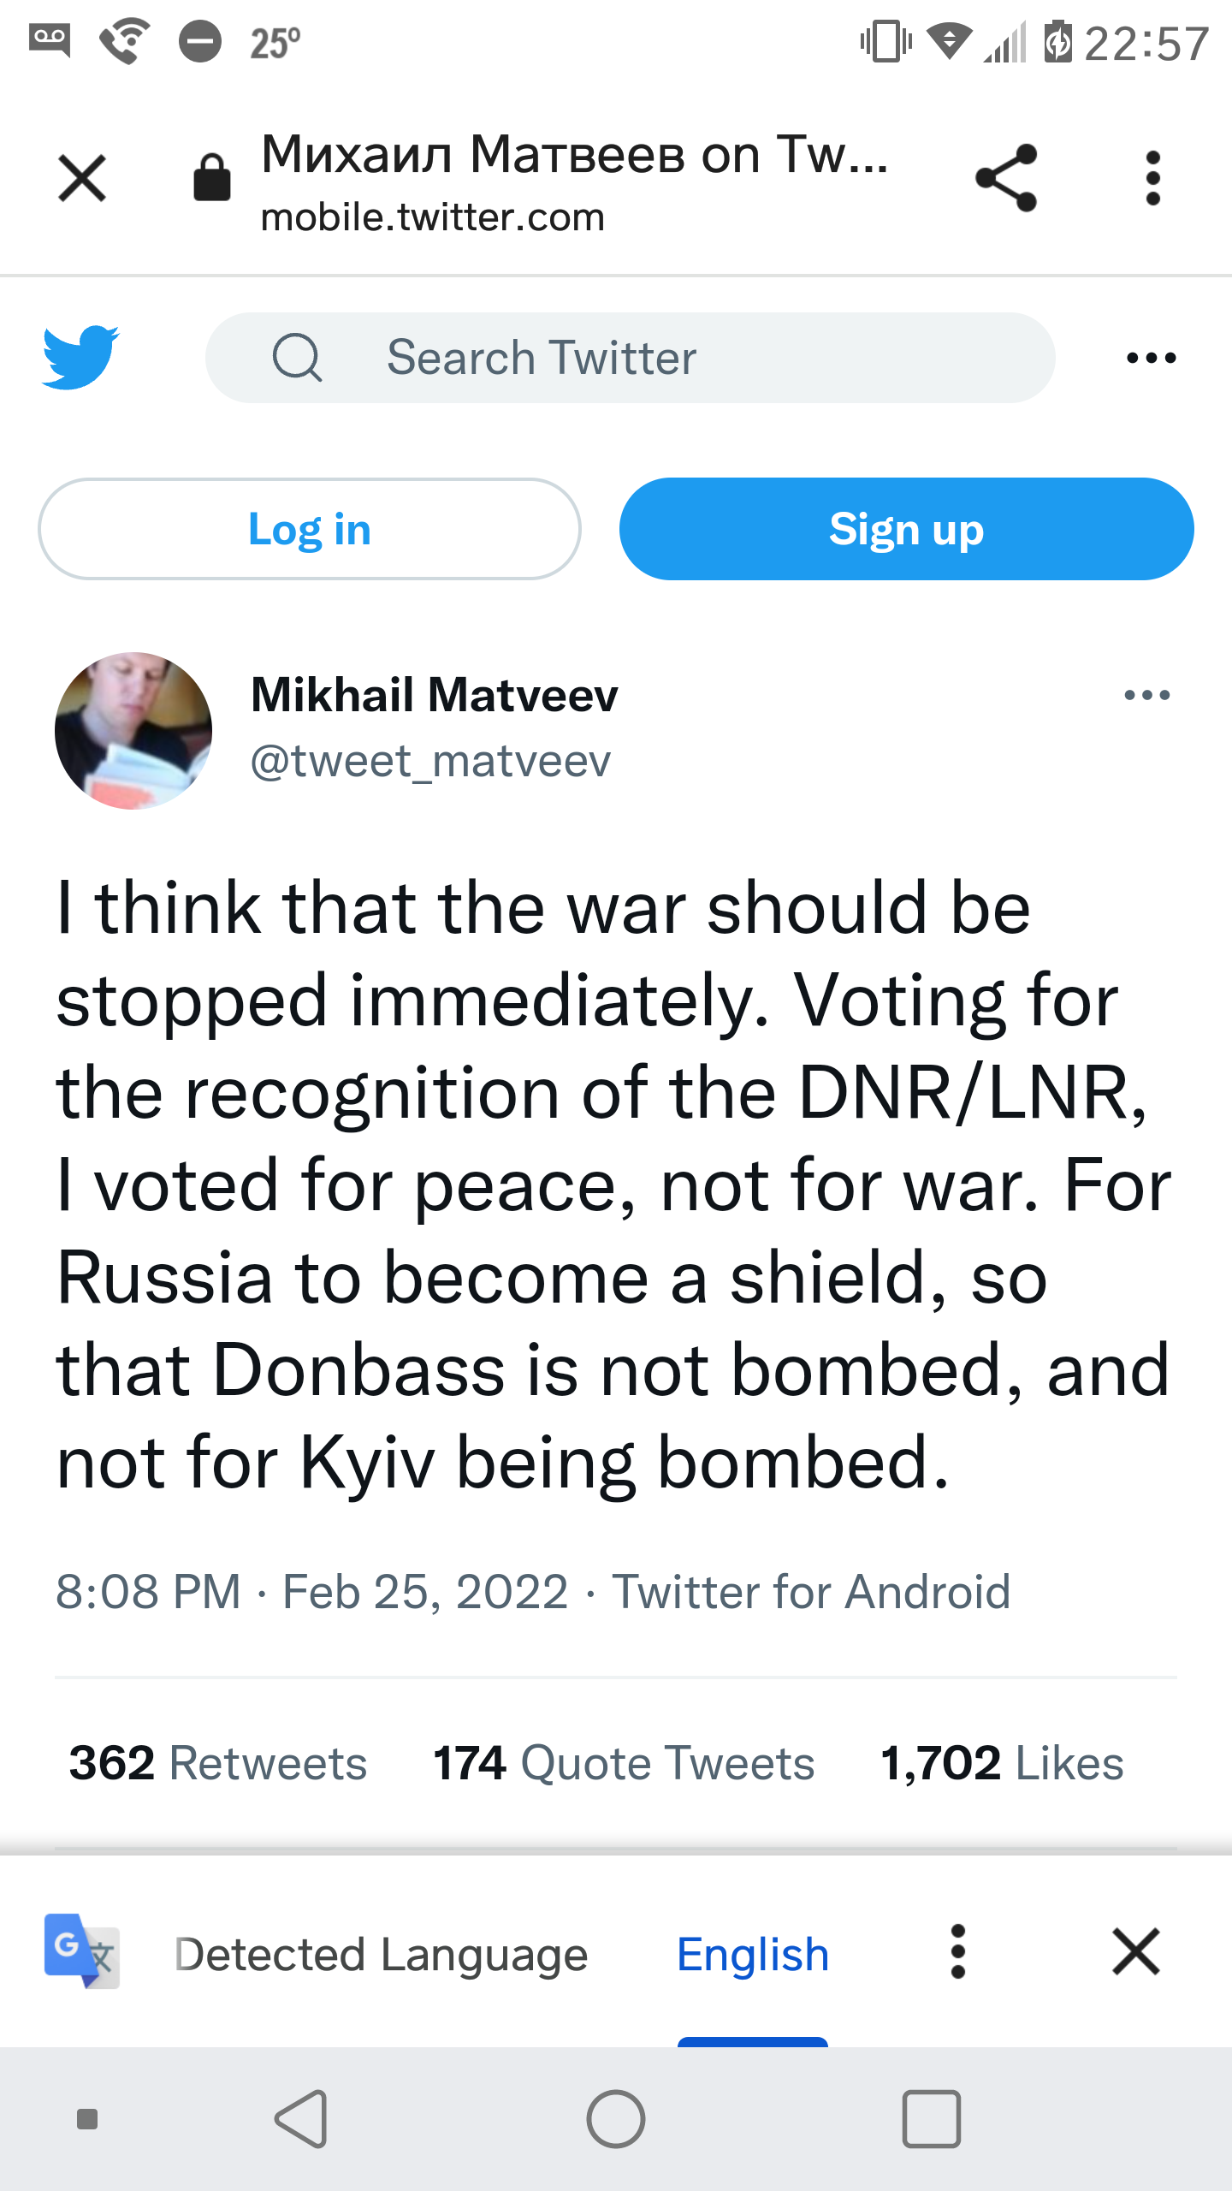Image resolution: width=1232 pixels, height=2191 pixels.
Task: Tap the Android home navigation button
Action: pyautogui.click(x=616, y=2119)
